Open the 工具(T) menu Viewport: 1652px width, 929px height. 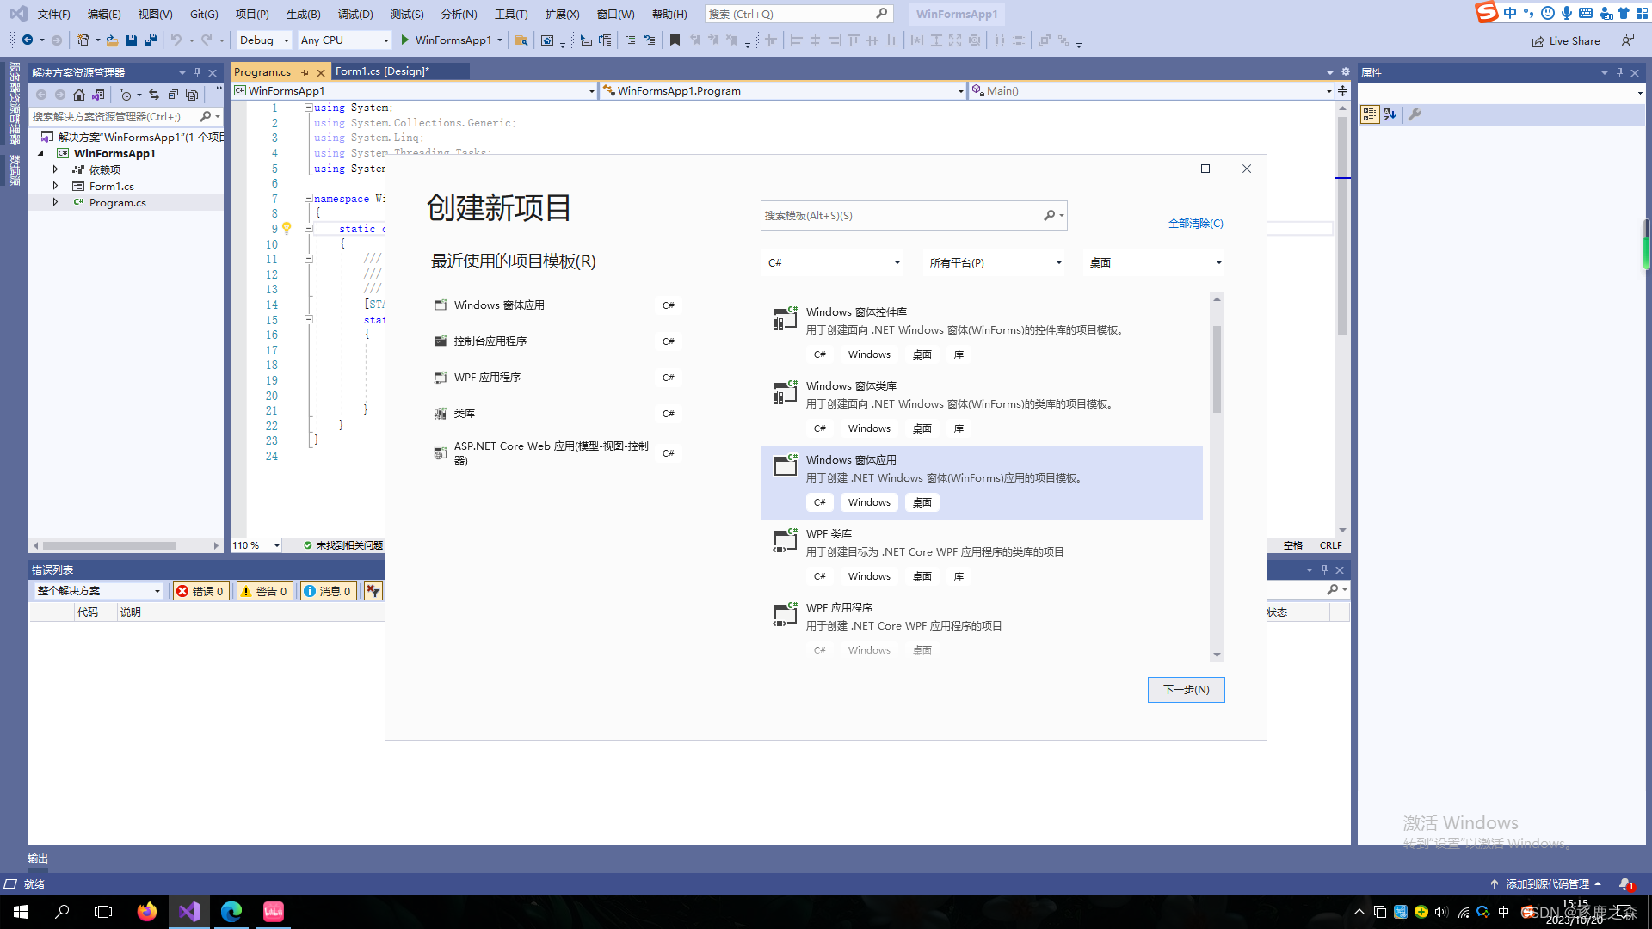[511, 15]
